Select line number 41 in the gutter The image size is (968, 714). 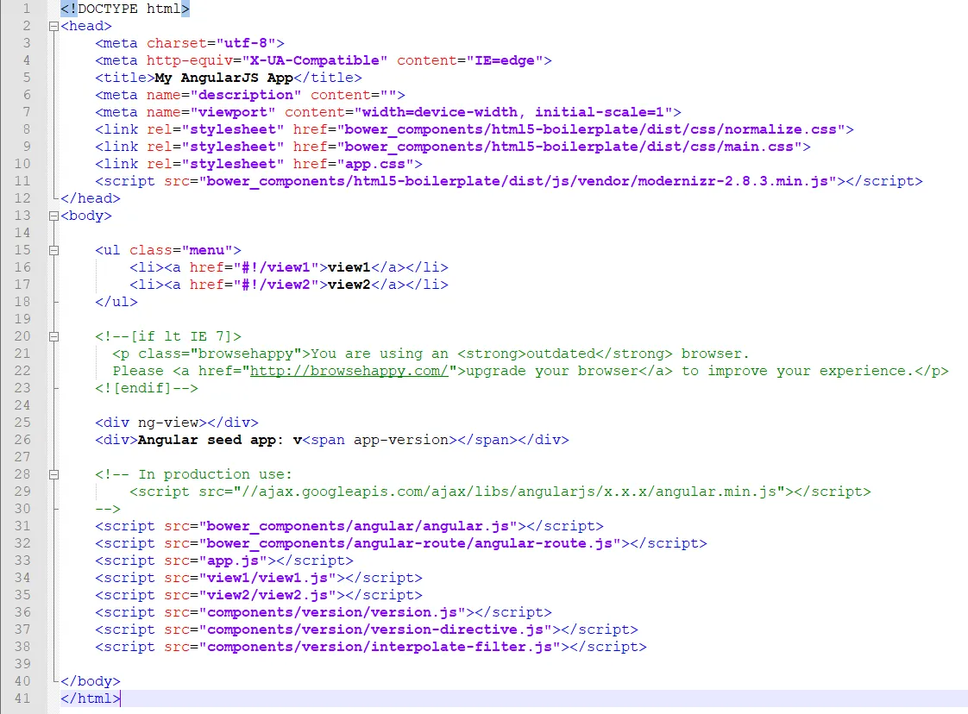(22, 698)
